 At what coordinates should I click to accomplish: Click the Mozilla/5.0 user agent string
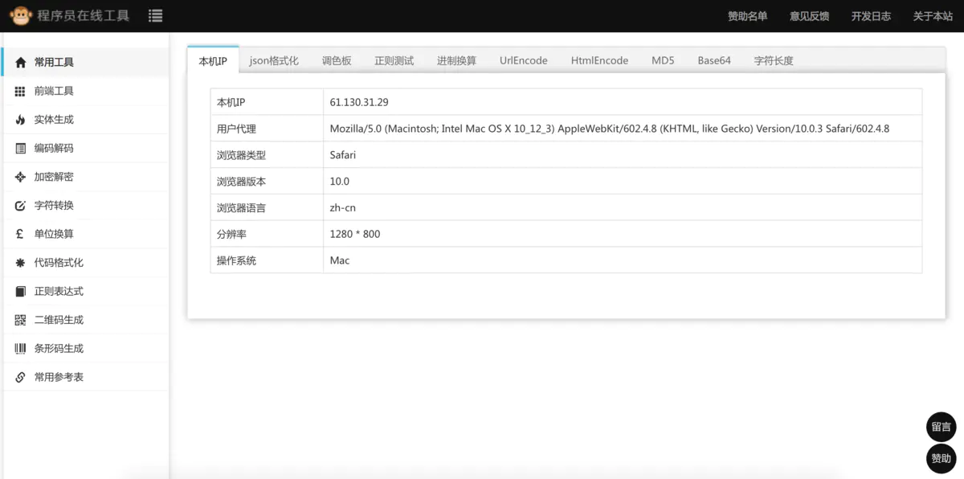coord(610,129)
